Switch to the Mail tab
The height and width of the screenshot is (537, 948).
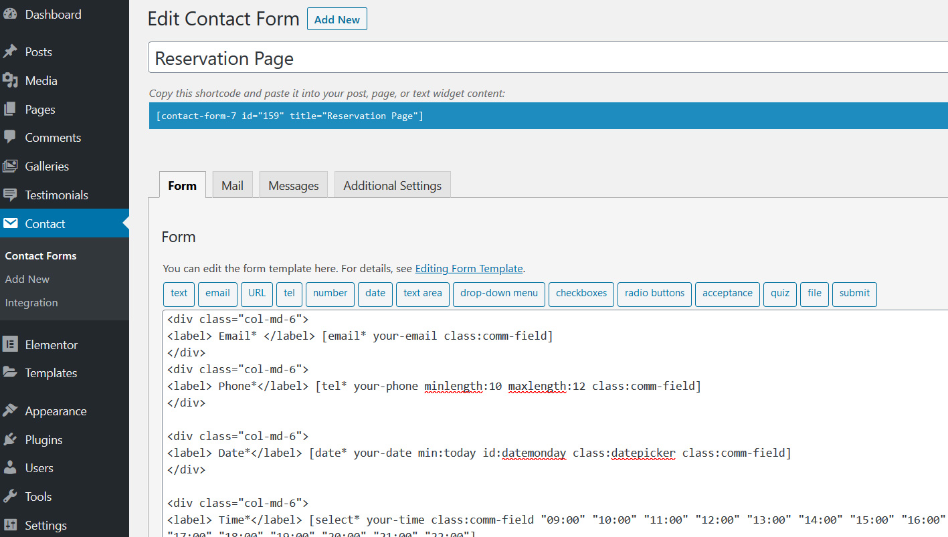[x=232, y=185]
